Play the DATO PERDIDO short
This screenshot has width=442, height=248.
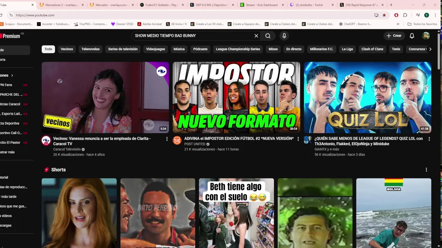(158, 213)
